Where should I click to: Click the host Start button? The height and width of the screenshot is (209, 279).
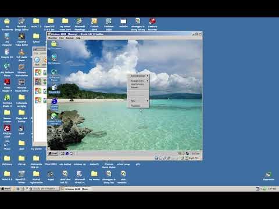pos(5,189)
